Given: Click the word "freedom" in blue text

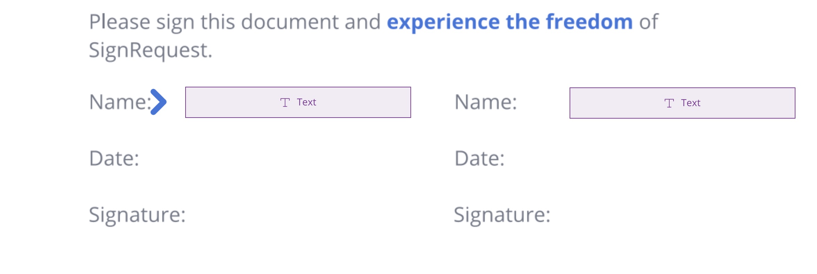Looking at the screenshot, I should pos(589,22).
